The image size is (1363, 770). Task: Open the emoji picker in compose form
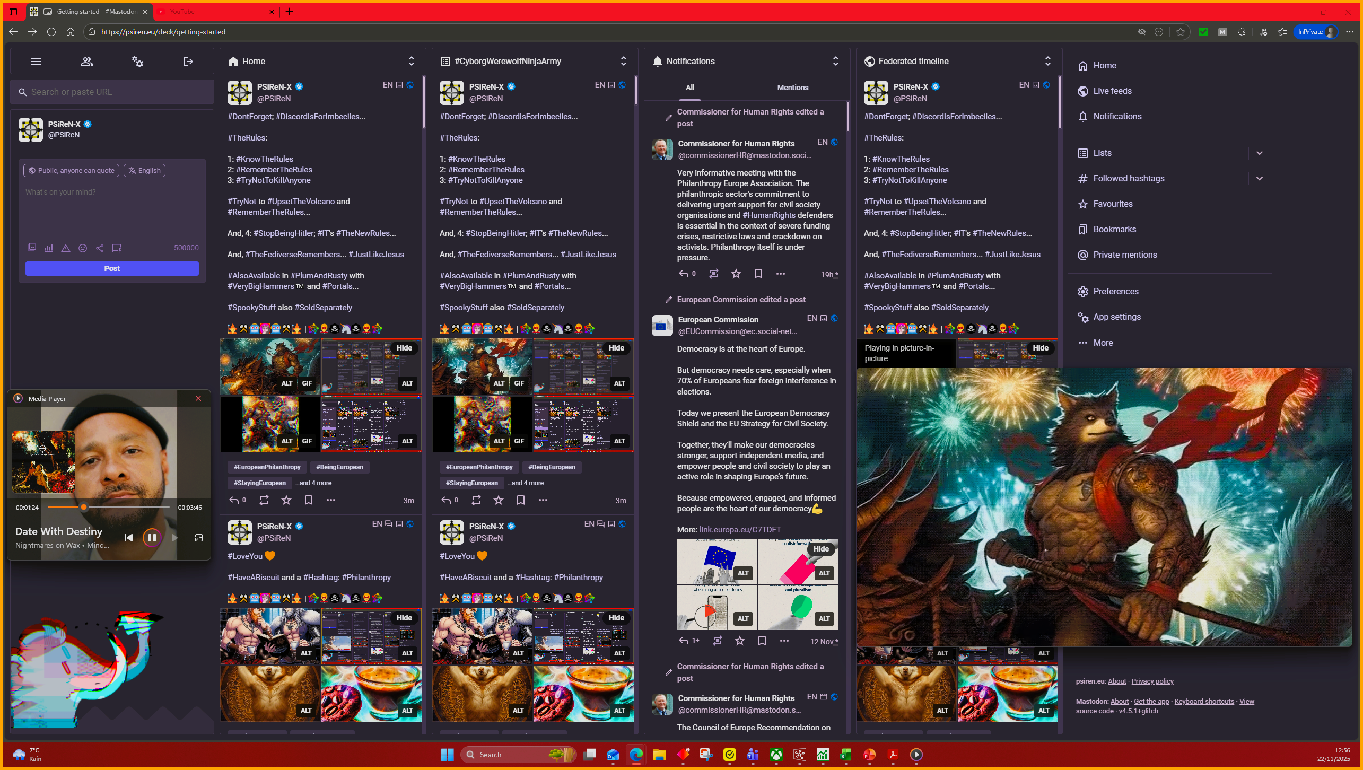point(83,248)
